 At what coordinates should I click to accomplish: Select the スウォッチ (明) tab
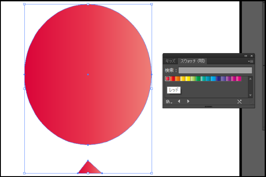point(192,62)
